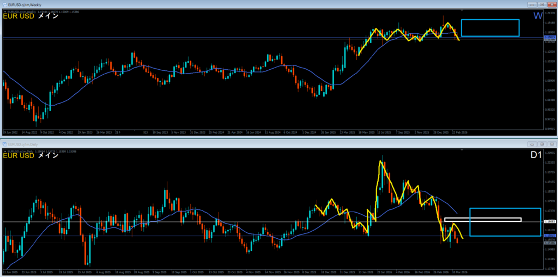The image size is (558, 277).
Task: Click the 1.16683 price label on Daily axis
Action: [x=549, y=221]
